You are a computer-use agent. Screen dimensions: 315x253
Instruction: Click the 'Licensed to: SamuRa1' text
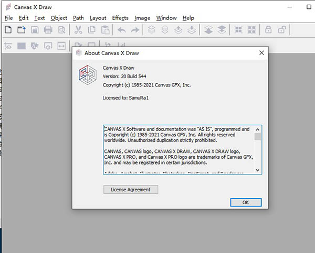[x=126, y=98]
